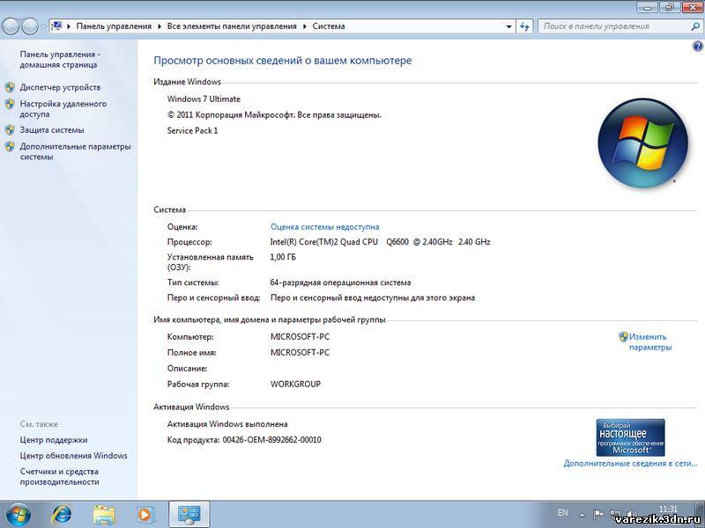Open "Оценка системы недоступна" link
Screen dimensions: 705x528
[x=324, y=226]
